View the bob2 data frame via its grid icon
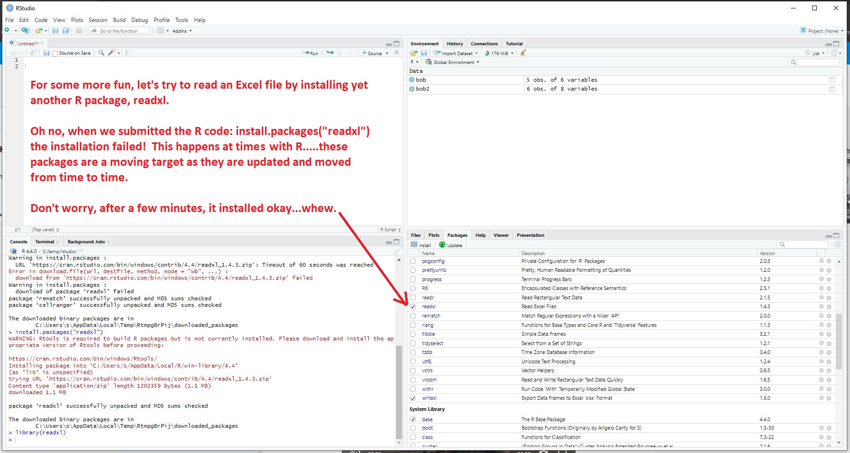Image resolution: width=850 pixels, height=453 pixels. pos(832,89)
